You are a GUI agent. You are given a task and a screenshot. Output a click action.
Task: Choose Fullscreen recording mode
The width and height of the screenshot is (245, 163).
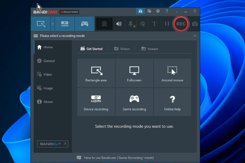pyautogui.click(x=134, y=73)
